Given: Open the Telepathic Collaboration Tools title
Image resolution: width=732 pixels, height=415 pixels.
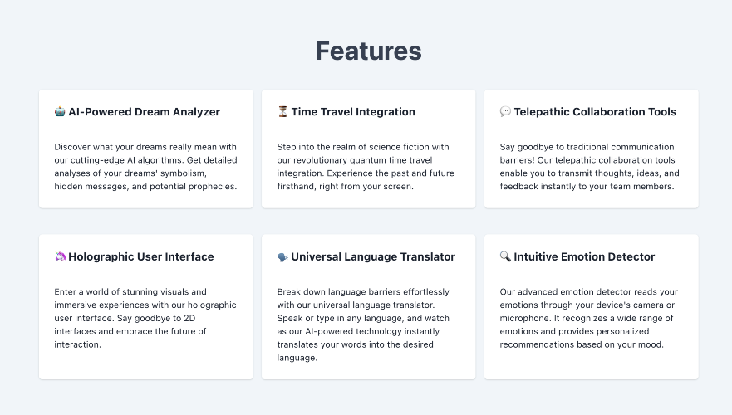Looking at the screenshot, I should 595,112.
